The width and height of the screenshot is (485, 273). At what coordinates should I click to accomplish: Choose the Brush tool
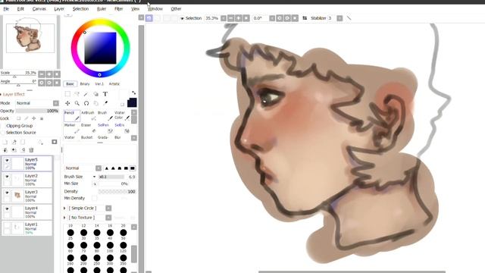[105, 116]
